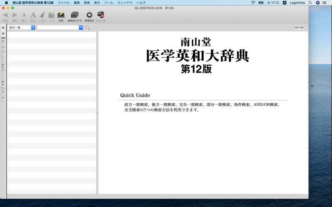The height and width of the screenshot is (207, 332).
Task: Click the Quick Guide heading
Action: pyautogui.click(x=135, y=95)
